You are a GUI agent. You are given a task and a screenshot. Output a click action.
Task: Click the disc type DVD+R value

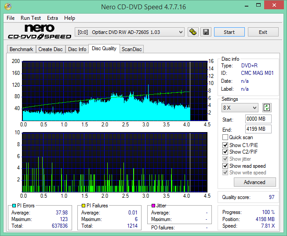click(x=249, y=66)
